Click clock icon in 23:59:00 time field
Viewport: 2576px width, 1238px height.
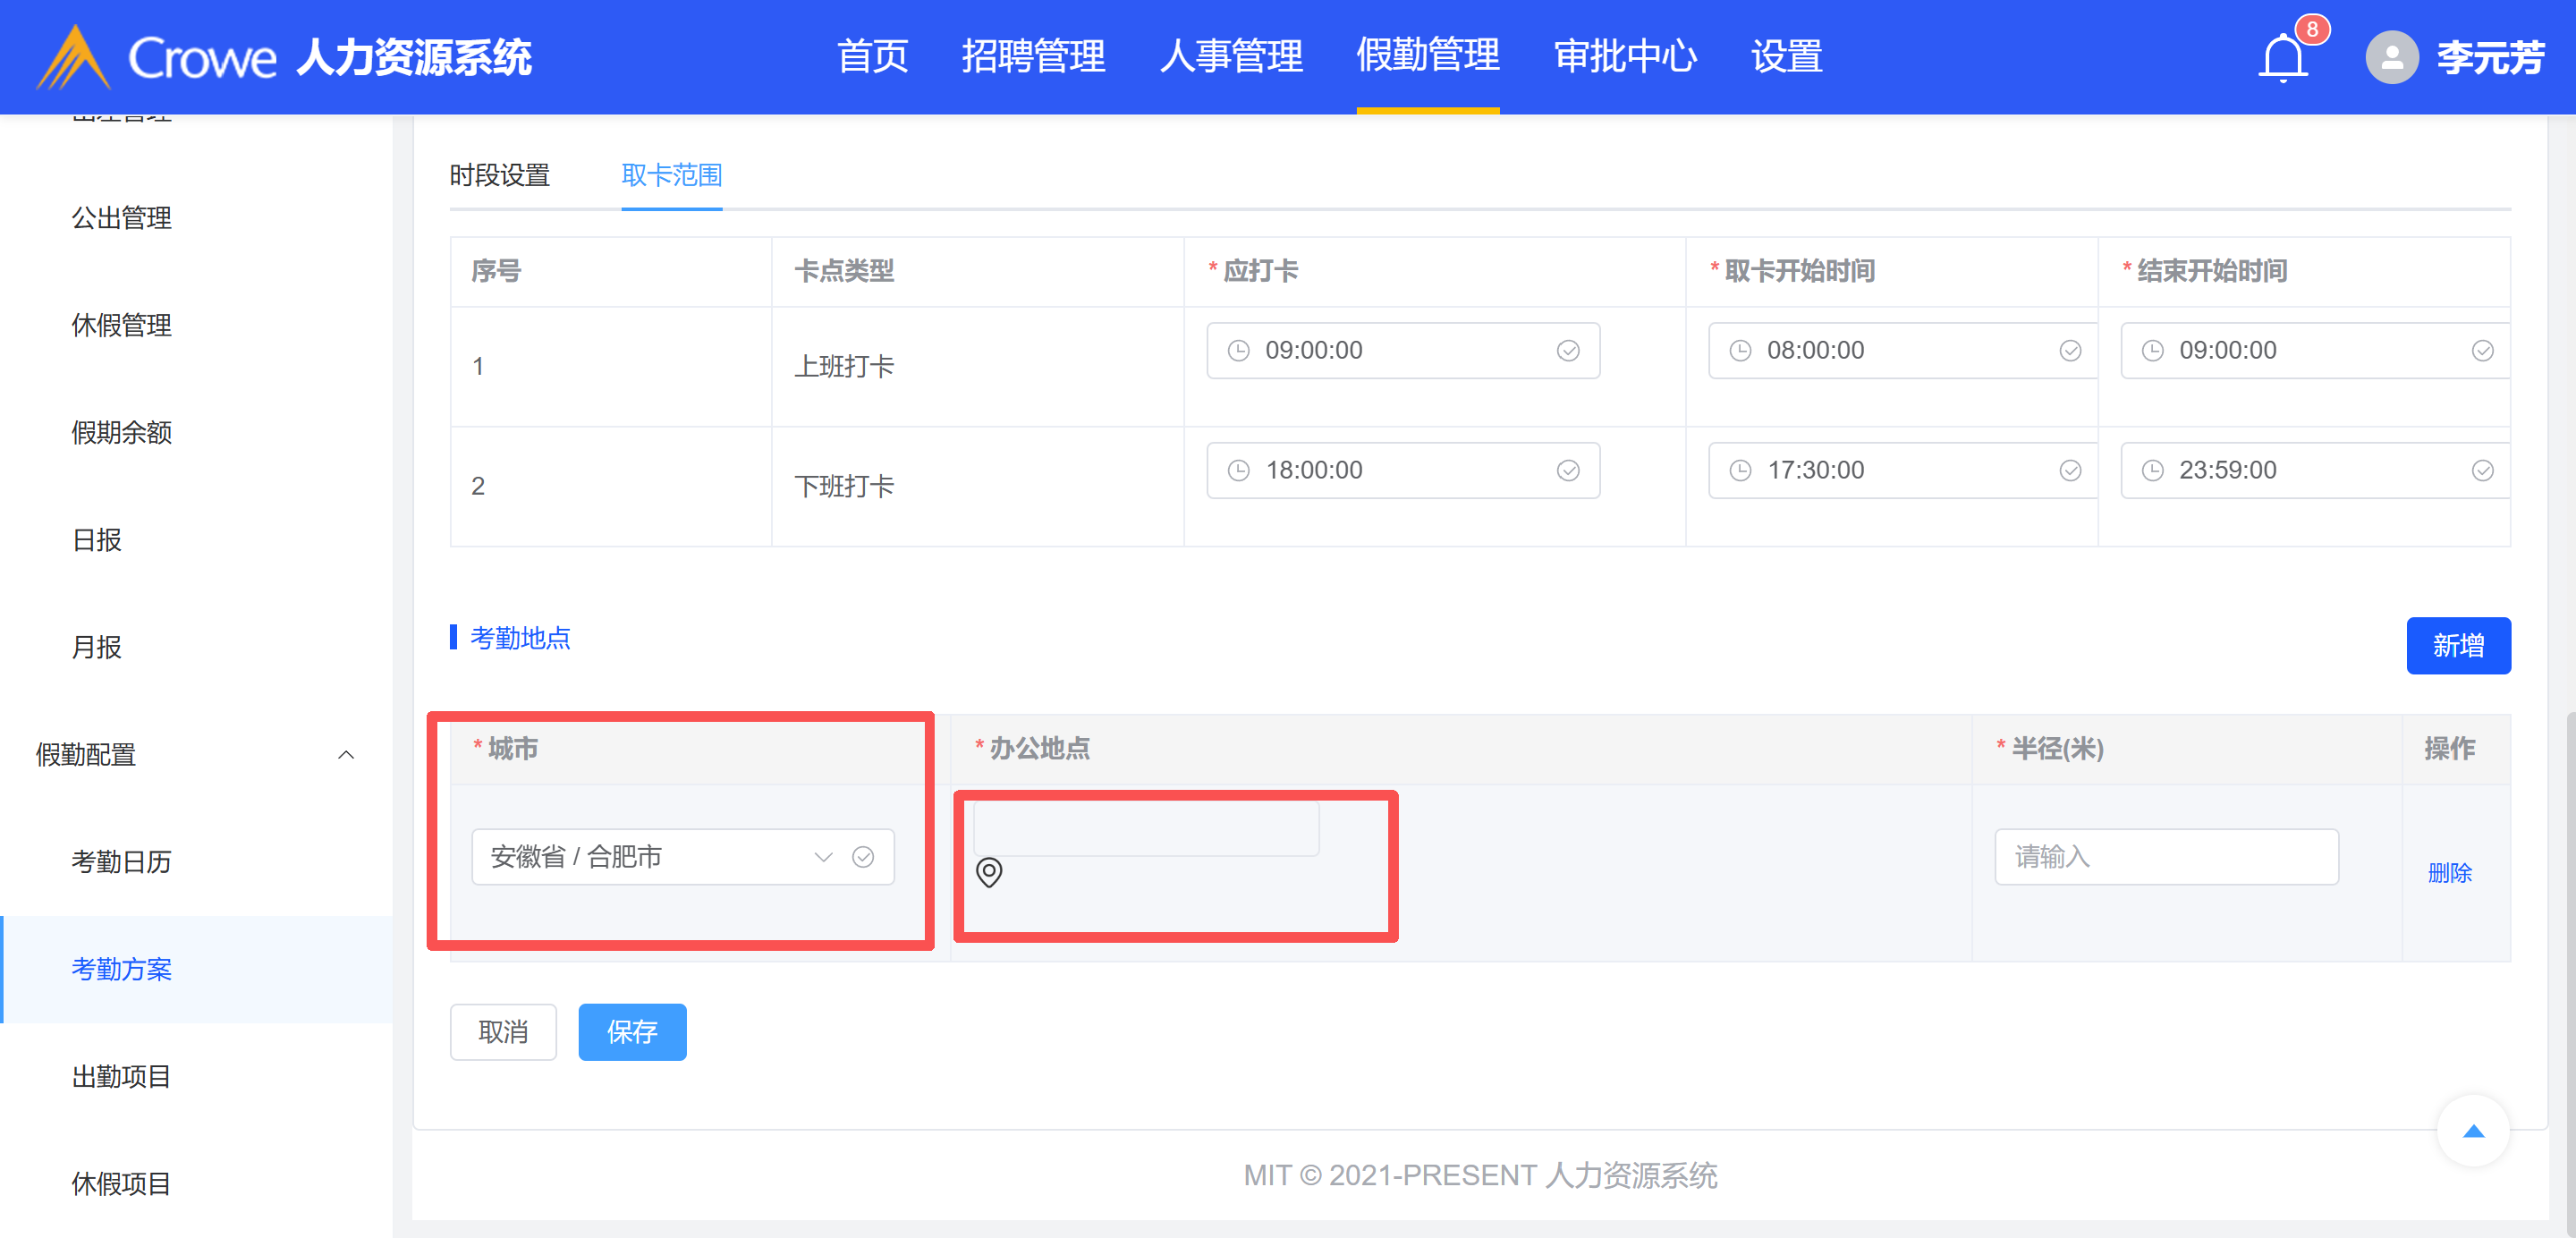(x=2152, y=470)
